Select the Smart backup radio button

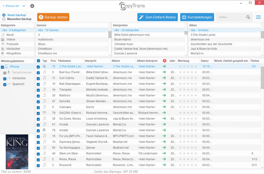(x=4, y=15)
